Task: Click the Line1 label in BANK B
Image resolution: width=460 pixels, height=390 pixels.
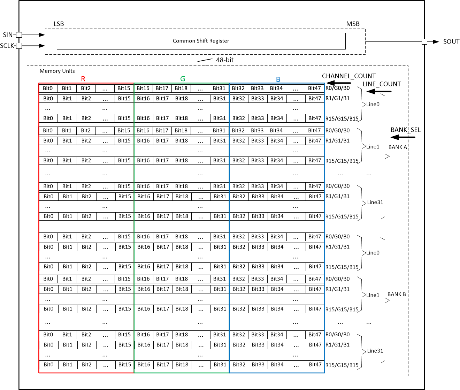Action: [x=373, y=295]
